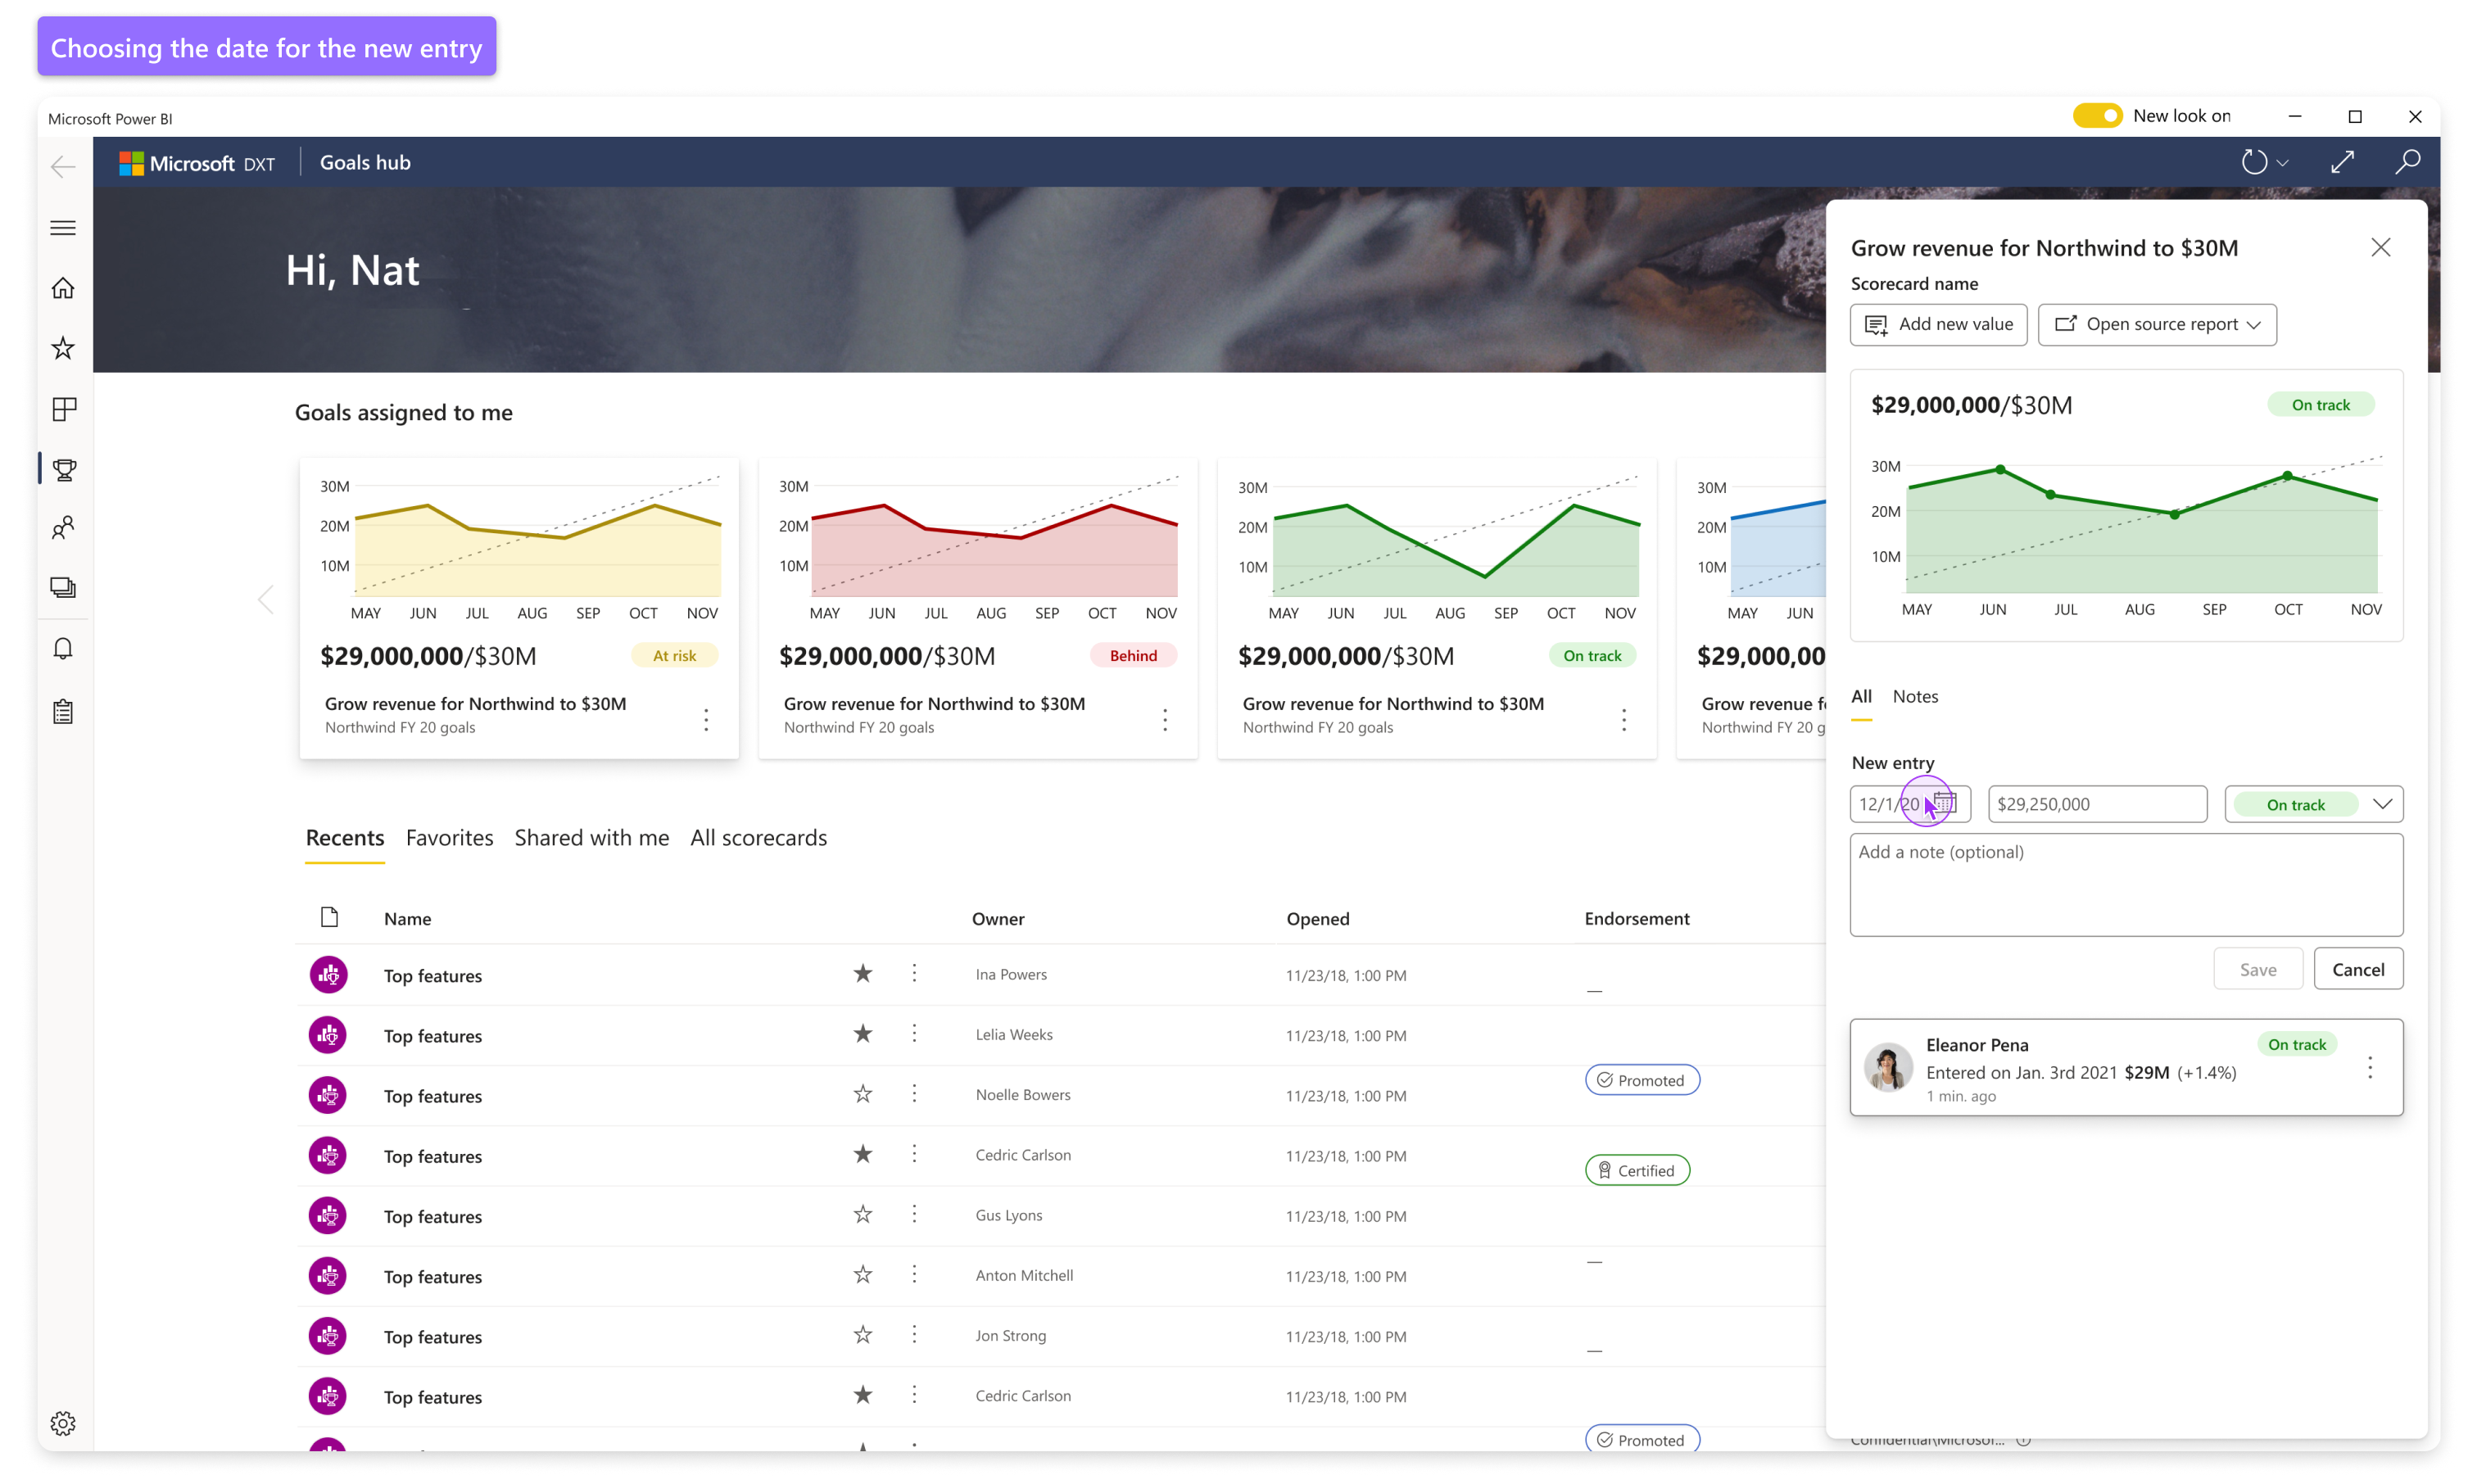Click the Certified badge on Cedric Carlson row

tap(1637, 1170)
